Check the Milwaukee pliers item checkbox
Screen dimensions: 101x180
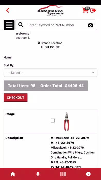pyautogui.click(x=53, y=121)
